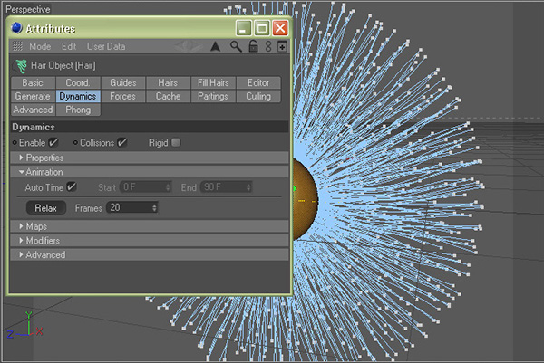Open the Partings tab
Image resolution: width=544 pixels, height=363 pixels.
(x=213, y=96)
